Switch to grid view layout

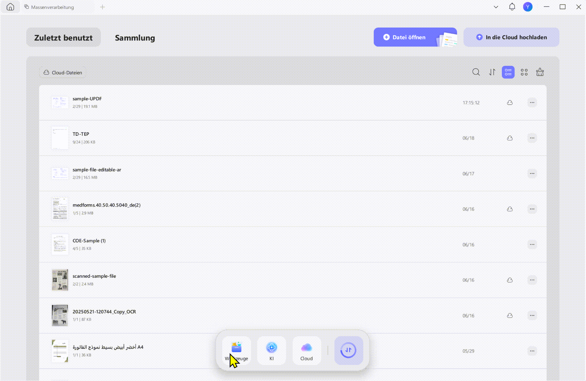pos(524,72)
